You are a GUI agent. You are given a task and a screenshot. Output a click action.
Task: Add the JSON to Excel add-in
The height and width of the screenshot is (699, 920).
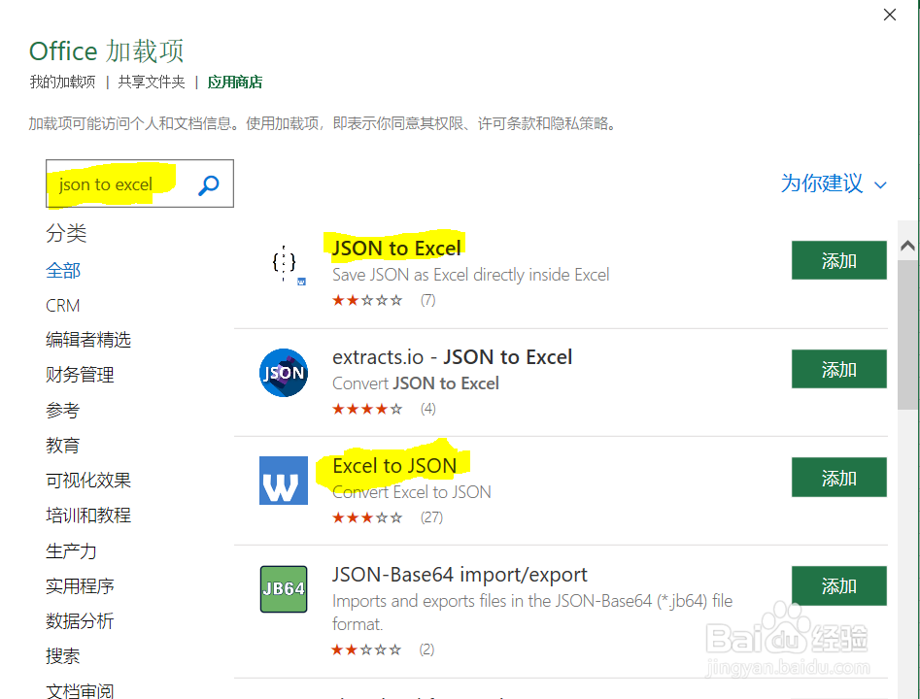838,260
